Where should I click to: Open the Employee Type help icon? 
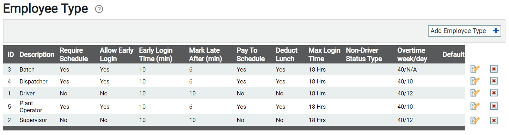point(99,9)
